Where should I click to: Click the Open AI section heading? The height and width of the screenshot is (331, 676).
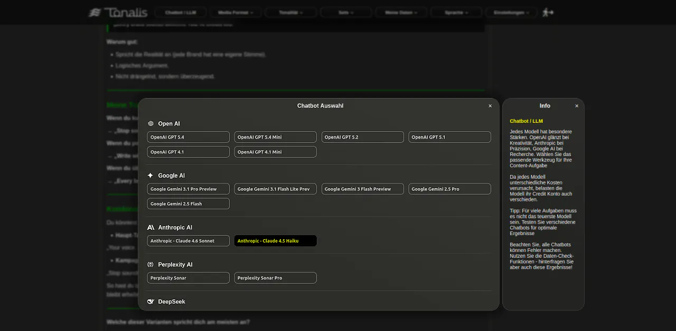coord(169,124)
